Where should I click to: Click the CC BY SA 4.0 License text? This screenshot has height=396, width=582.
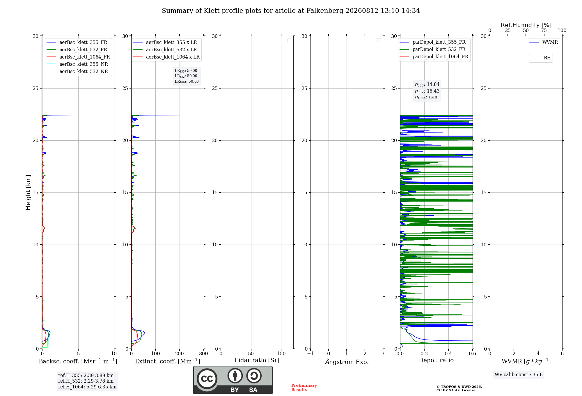[457, 390]
